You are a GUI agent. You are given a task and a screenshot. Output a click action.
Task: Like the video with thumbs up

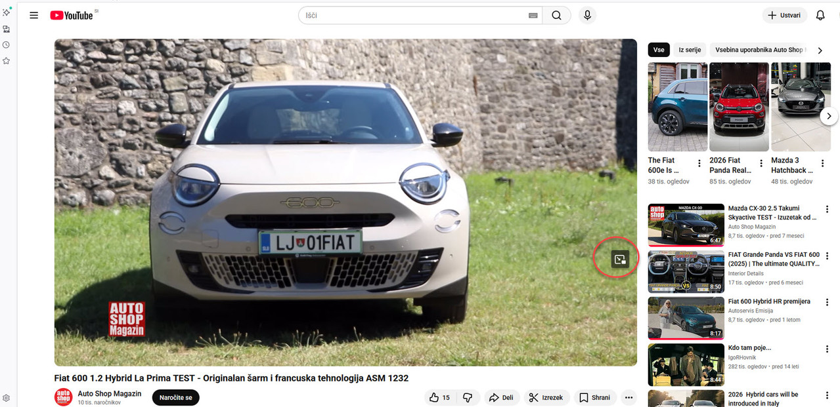pos(439,397)
